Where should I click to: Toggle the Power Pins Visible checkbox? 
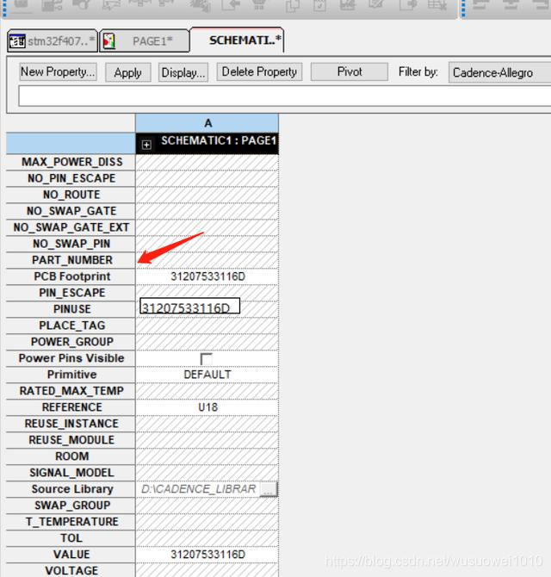click(206, 358)
